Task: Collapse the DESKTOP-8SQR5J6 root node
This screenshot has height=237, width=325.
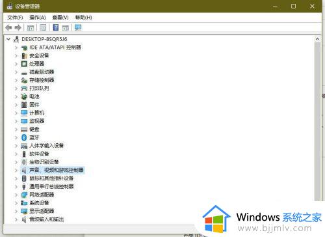Action: [x=8, y=39]
